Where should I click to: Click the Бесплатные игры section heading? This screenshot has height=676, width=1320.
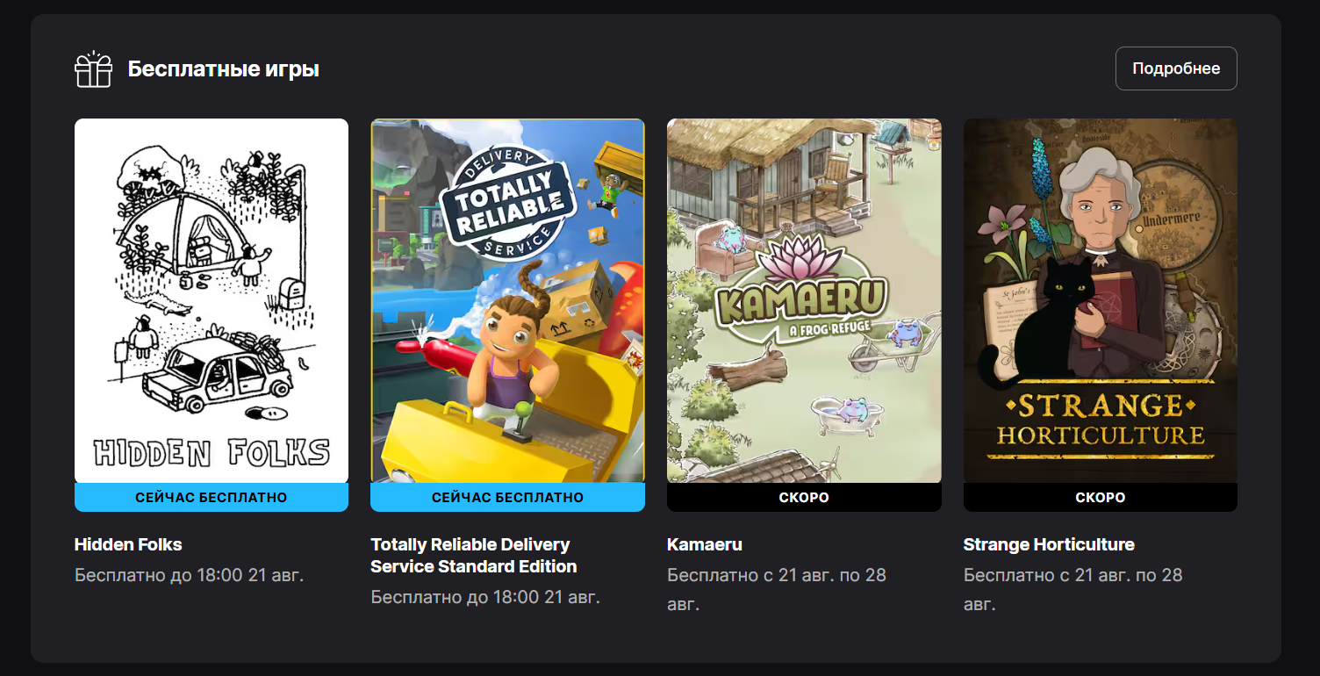(224, 69)
